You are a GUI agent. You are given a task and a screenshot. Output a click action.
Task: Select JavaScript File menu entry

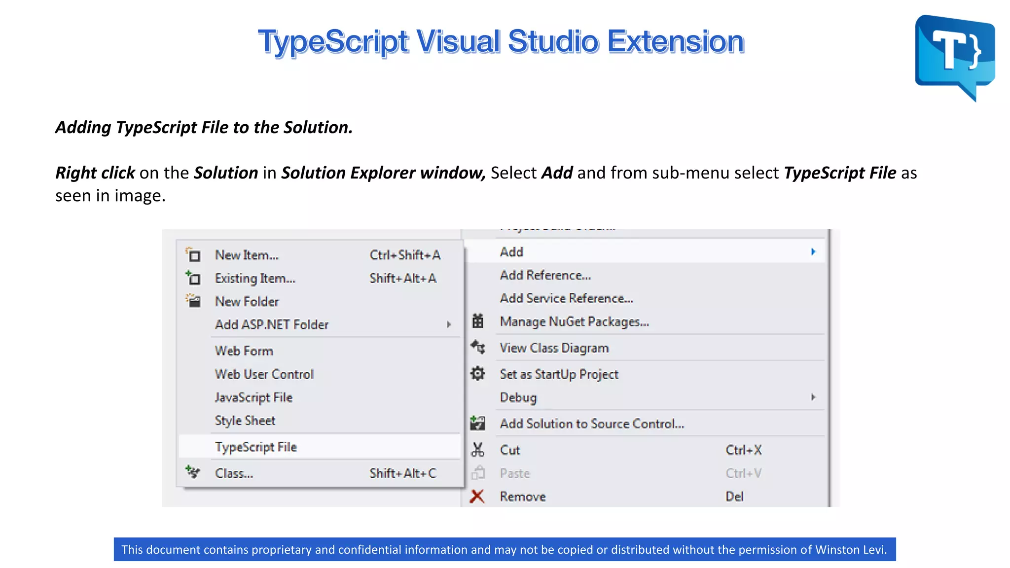(320, 397)
